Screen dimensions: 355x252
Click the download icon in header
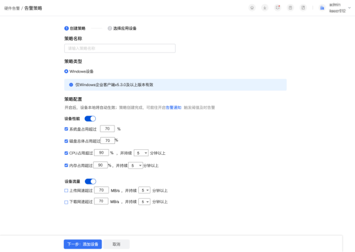(265, 8)
